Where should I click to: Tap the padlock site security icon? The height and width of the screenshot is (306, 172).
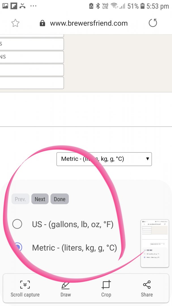pos(43,23)
